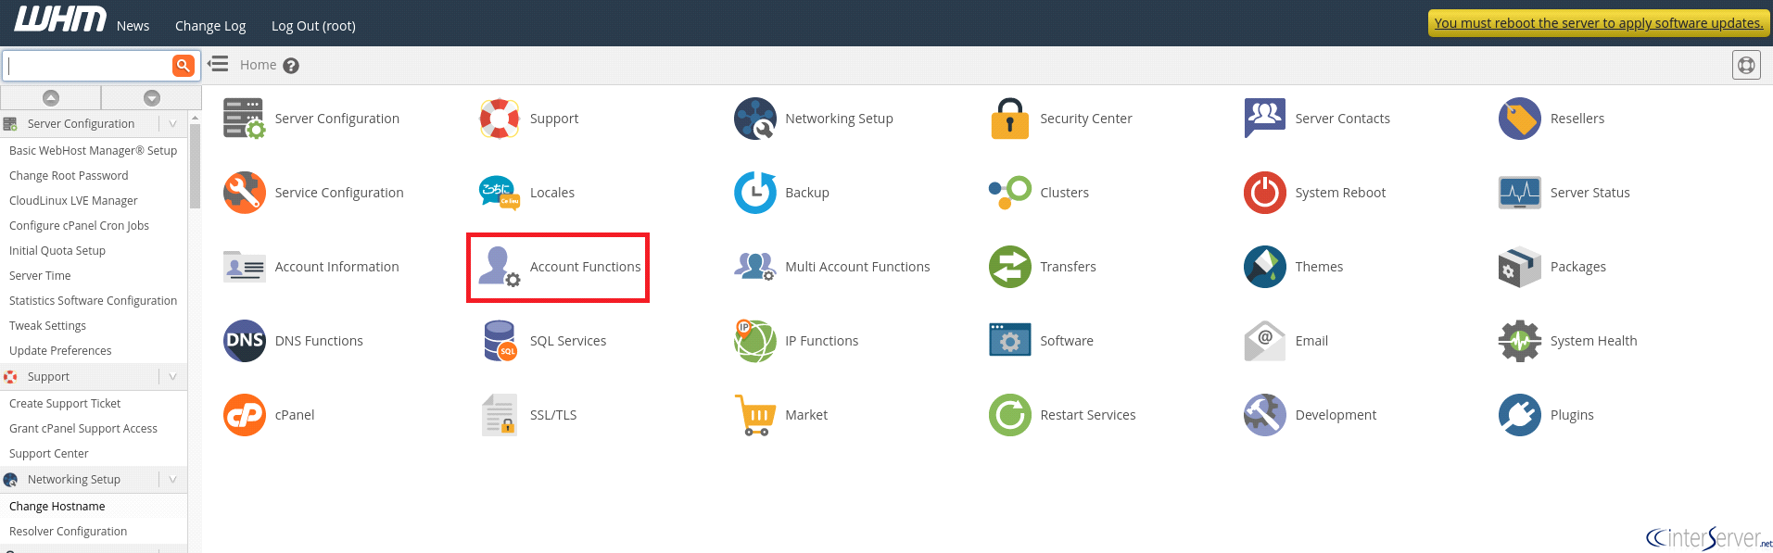Open the Locales icon
This screenshot has height=553, width=1773.
tap(500, 193)
